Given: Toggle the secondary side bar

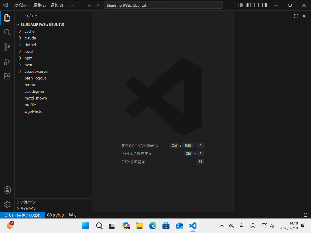Looking at the screenshot, I should pos(265,5).
